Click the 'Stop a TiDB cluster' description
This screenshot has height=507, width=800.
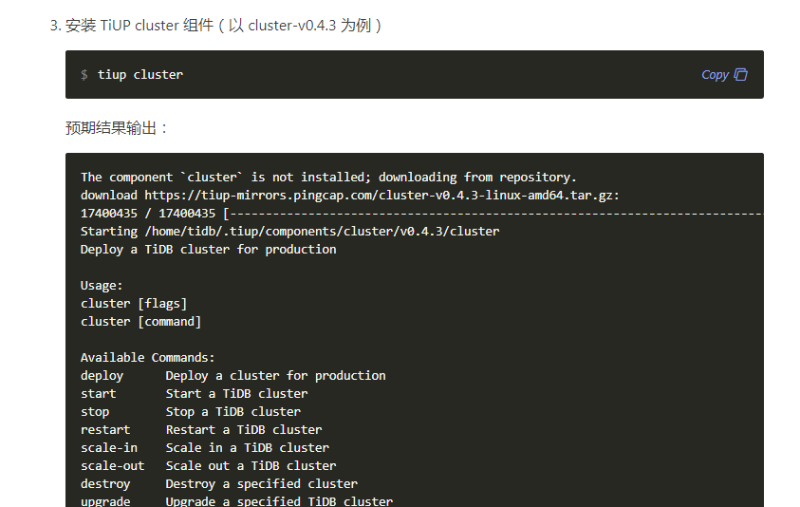233,411
